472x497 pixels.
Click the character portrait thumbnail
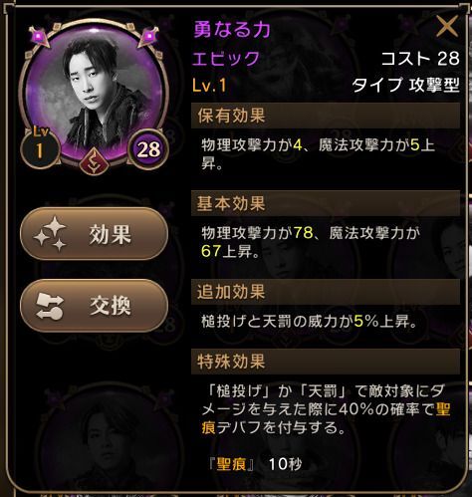point(94,93)
